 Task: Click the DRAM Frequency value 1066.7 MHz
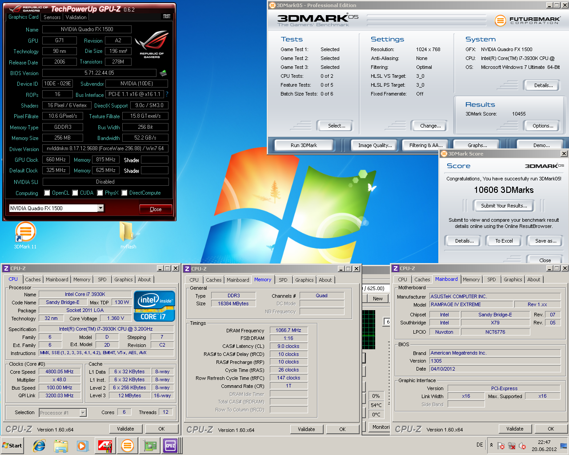click(289, 330)
